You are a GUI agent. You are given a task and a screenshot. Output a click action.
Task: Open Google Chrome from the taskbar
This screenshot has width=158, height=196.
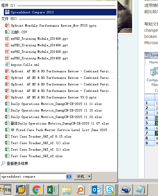37,190
